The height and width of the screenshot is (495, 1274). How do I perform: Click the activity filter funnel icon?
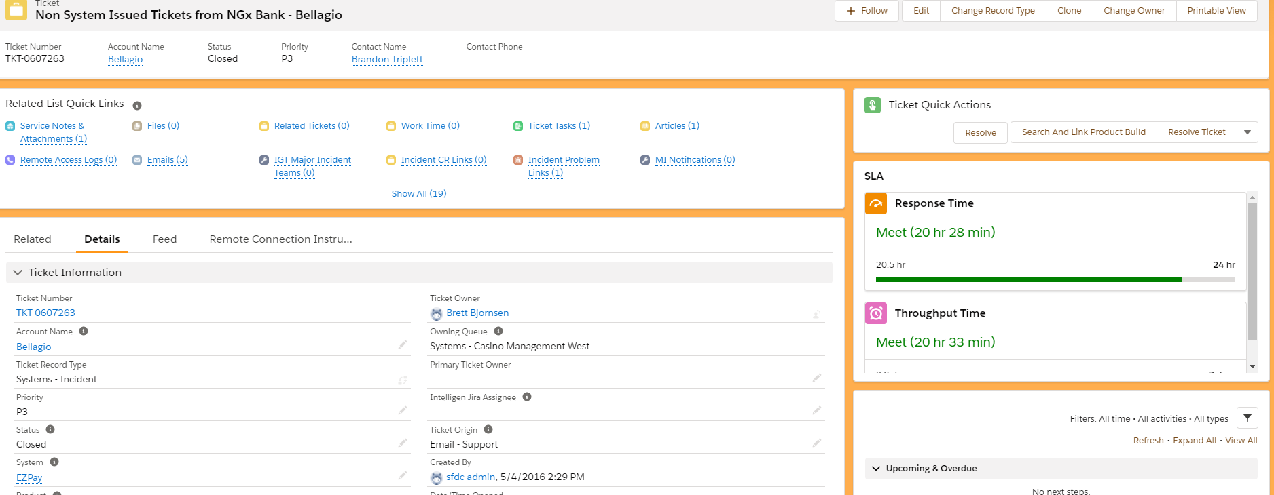coord(1247,418)
